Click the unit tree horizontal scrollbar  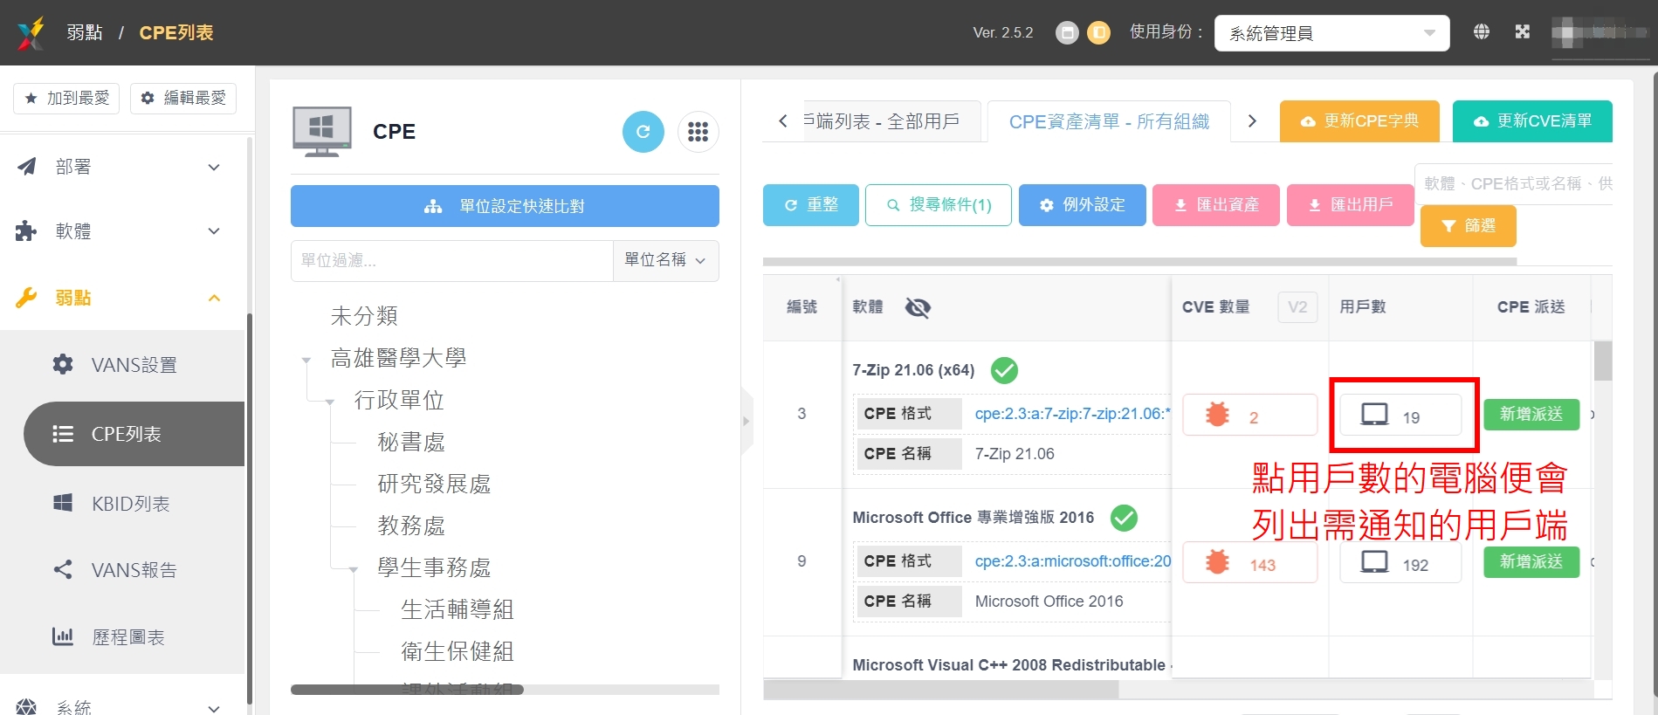coord(407,690)
